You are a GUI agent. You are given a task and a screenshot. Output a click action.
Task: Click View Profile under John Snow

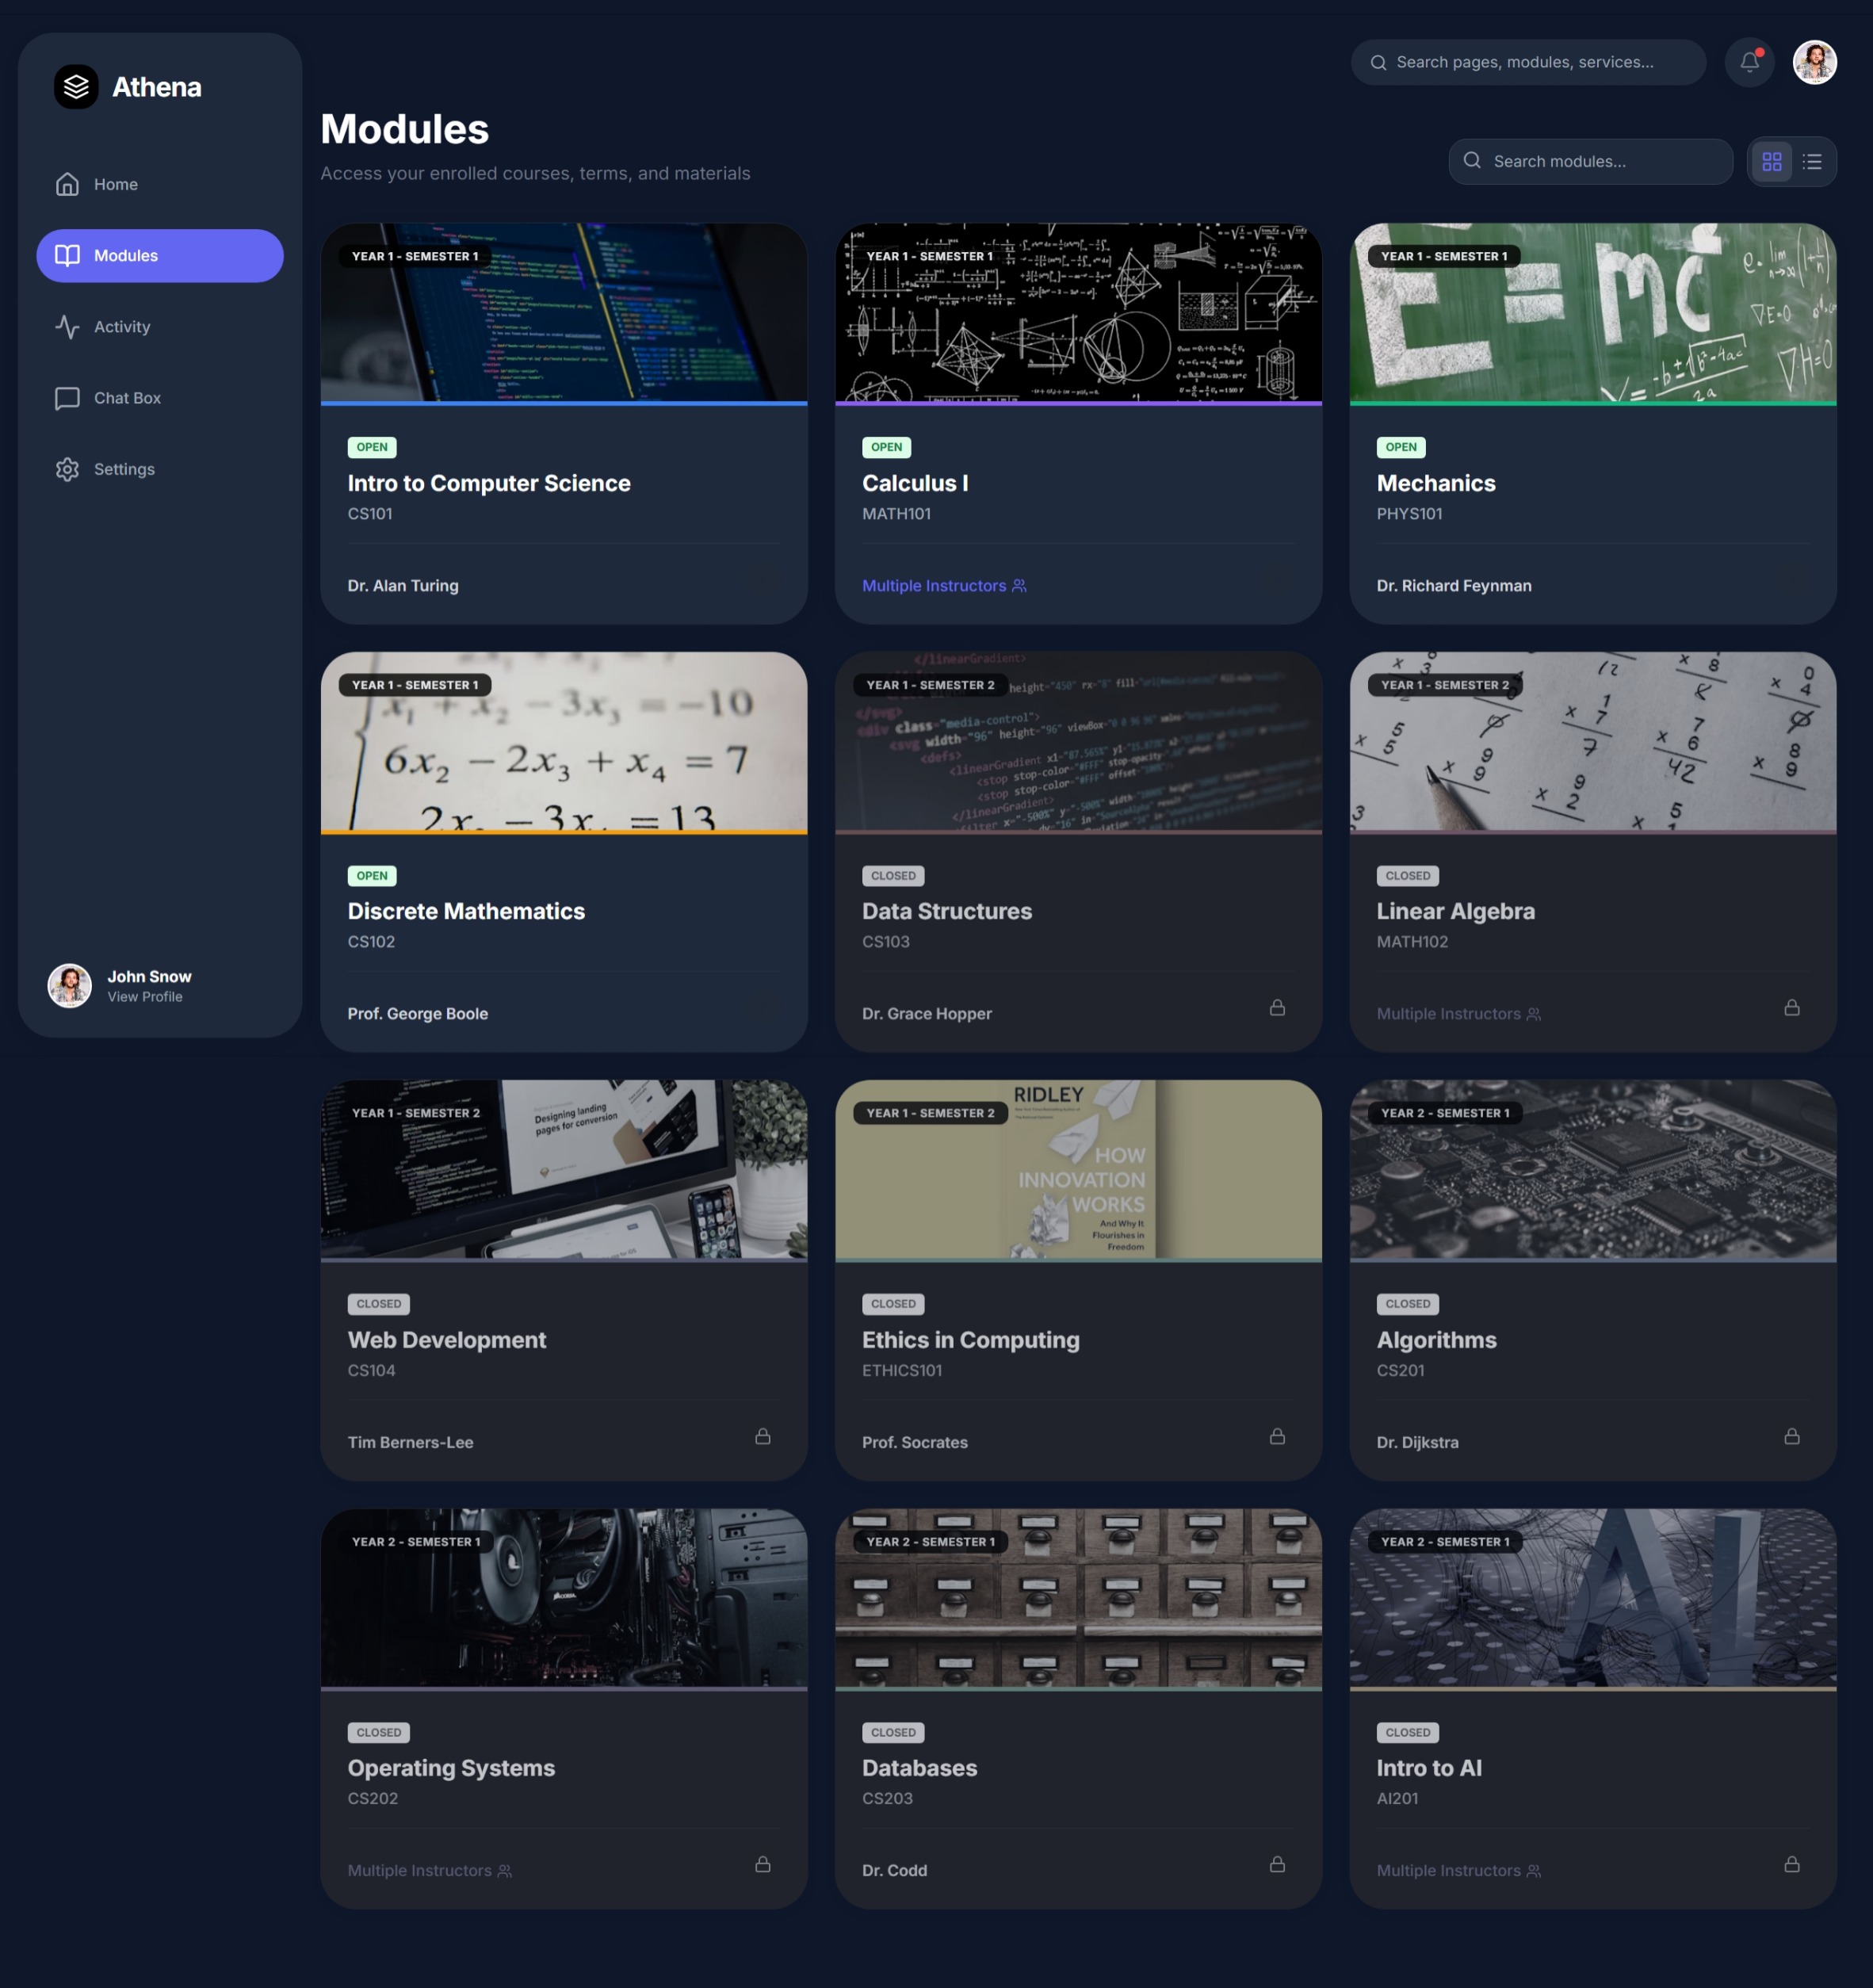coord(145,997)
